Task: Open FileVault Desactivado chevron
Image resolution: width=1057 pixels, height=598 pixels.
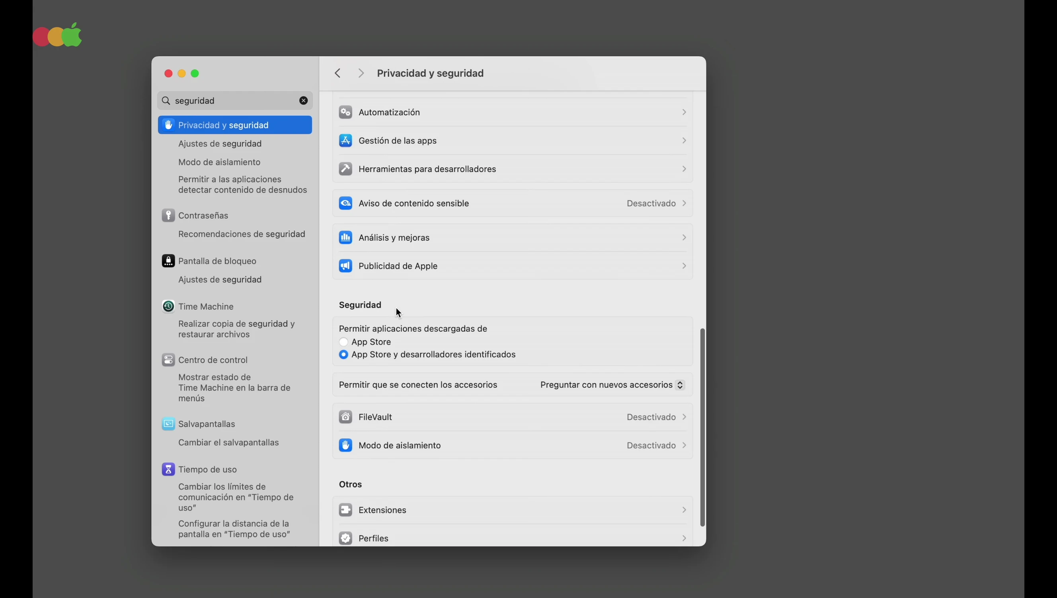Action: coord(684,417)
